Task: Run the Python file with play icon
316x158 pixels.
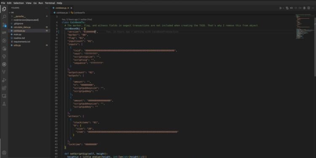Action: coord(280,8)
